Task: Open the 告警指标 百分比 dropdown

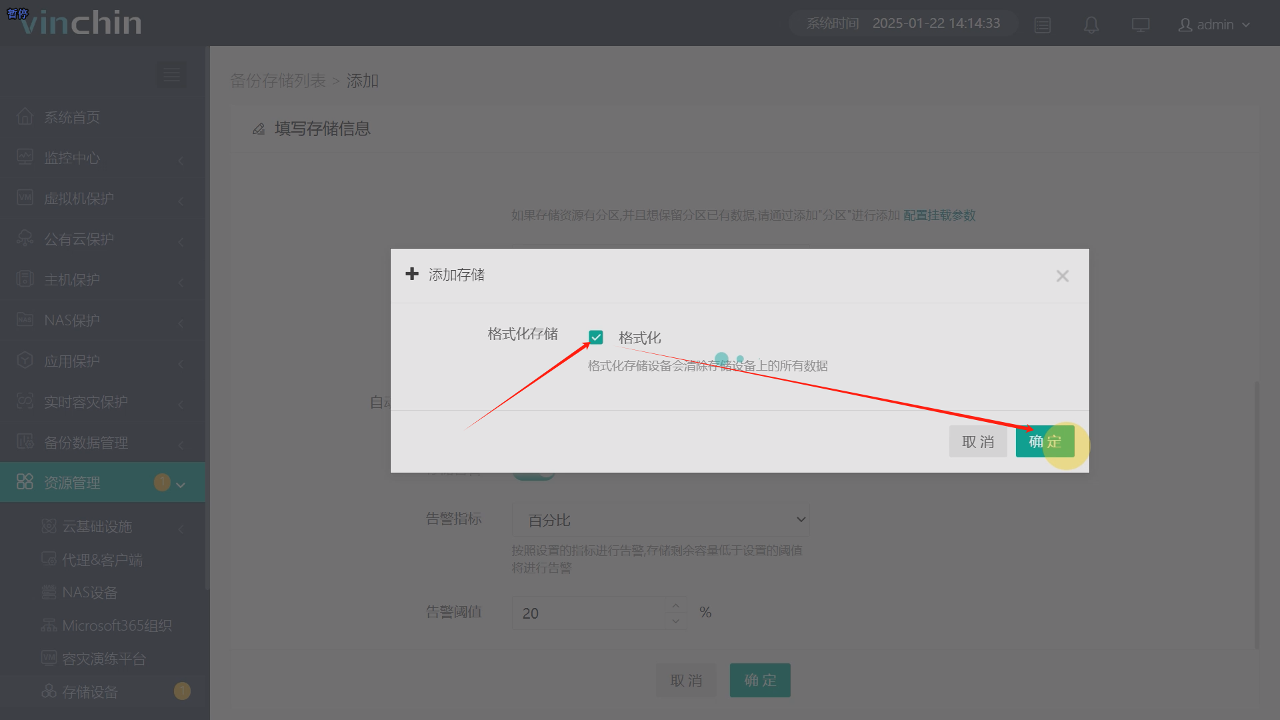Action: [x=660, y=520]
